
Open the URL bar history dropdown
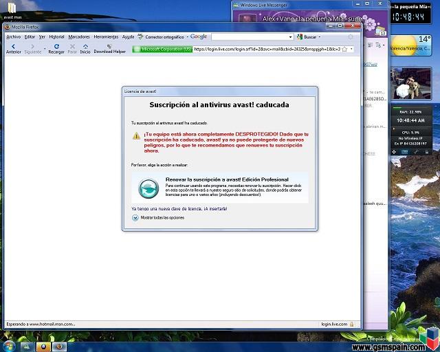(x=351, y=49)
